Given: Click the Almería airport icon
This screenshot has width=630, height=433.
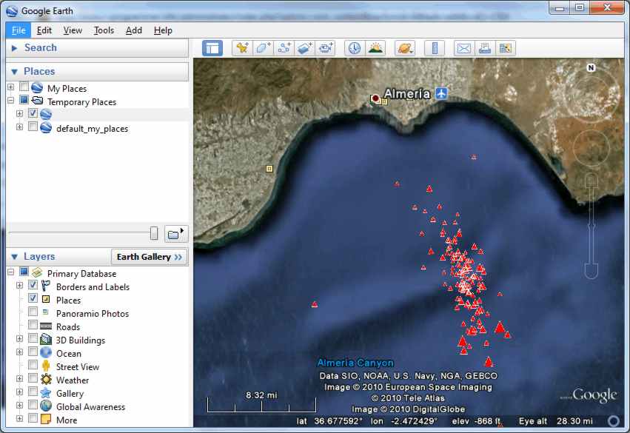Looking at the screenshot, I should click(441, 93).
